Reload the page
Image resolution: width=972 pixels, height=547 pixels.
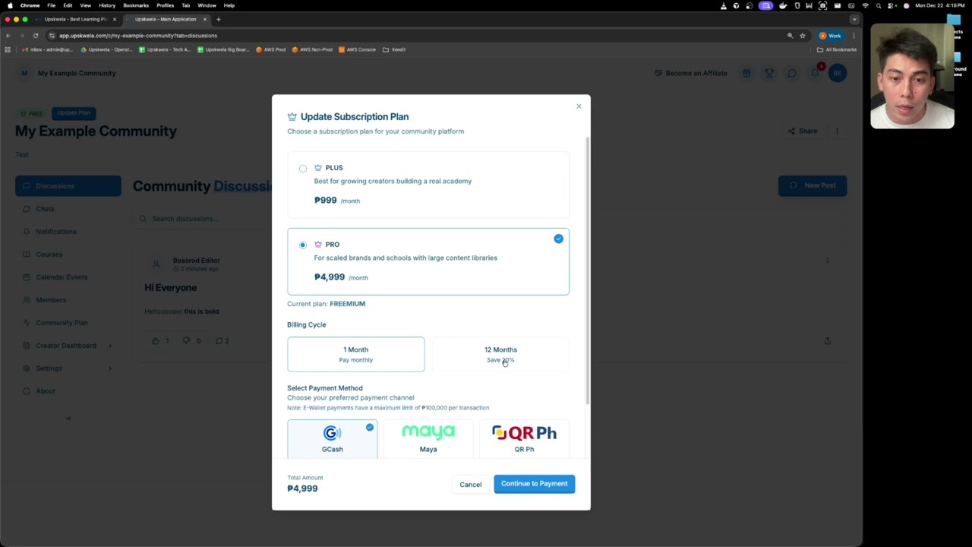36,36
